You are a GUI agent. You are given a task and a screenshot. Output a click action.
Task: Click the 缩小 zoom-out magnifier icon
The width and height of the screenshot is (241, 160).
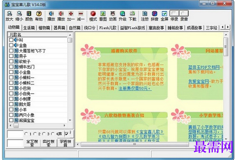[x=19, y=14]
